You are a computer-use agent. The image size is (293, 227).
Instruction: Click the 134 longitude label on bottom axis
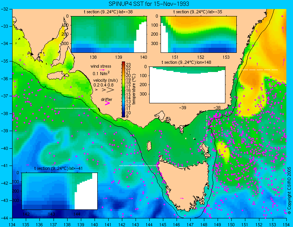(13, 225)
